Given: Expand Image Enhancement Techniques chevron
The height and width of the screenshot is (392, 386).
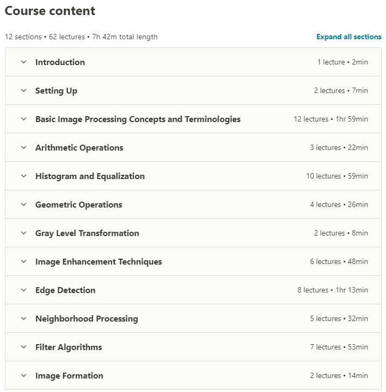Looking at the screenshot, I should tap(24, 261).
